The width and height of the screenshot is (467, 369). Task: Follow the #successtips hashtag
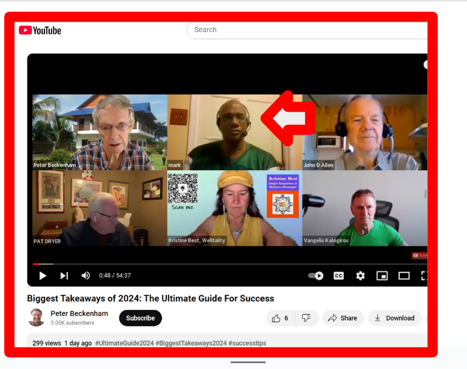[247, 343]
